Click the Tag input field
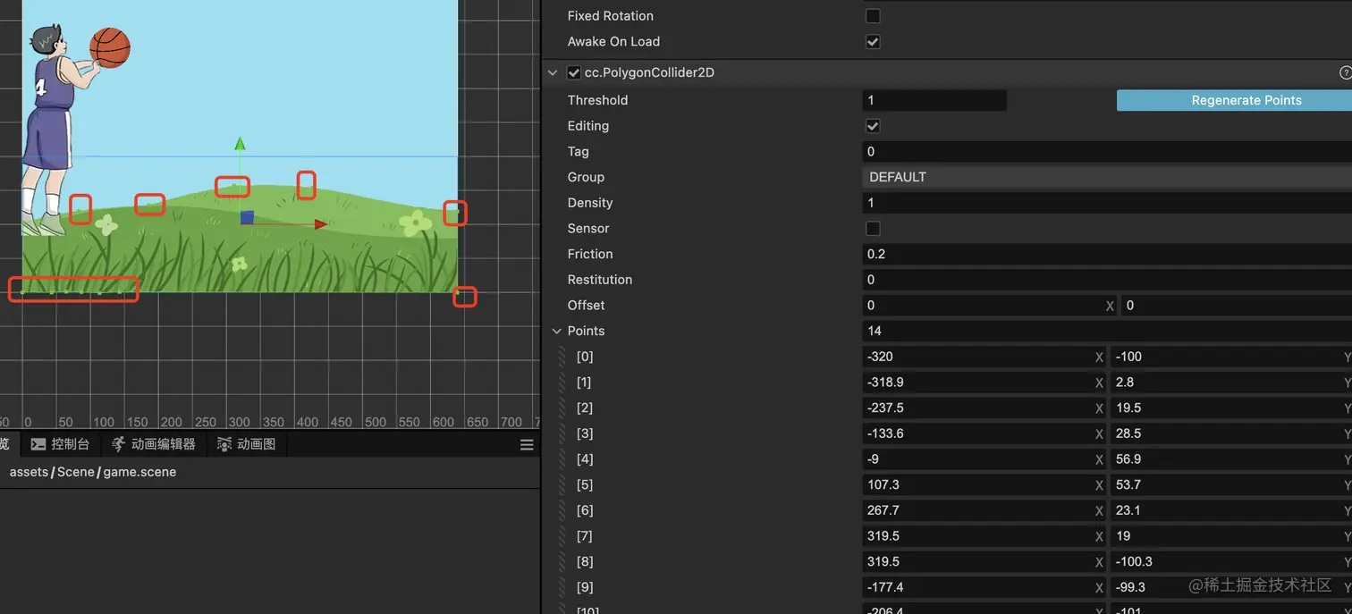The height and width of the screenshot is (614, 1352). 1107,152
